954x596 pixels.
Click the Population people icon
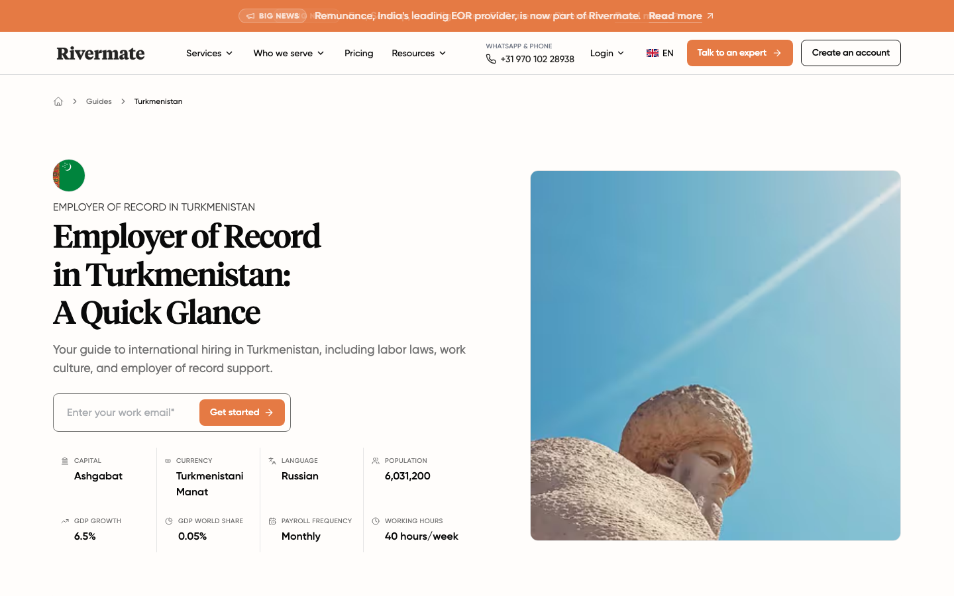(x=376, y=461)
